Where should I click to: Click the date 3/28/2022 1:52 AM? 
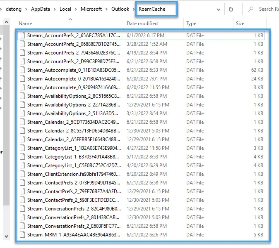[x=147, y=44]
